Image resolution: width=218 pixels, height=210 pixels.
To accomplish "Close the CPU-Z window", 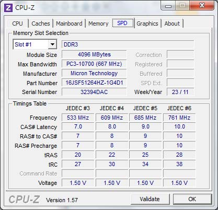I will 202,6.
